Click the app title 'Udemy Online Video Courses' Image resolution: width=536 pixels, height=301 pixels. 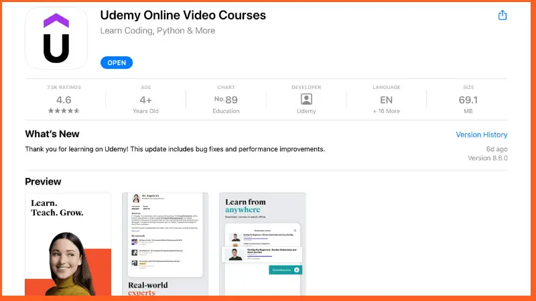[183, 15]
